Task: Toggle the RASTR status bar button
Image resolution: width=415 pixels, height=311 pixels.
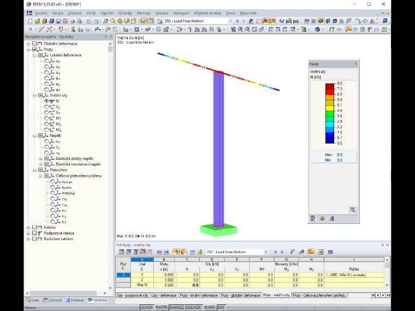Action: coord(161,307)
